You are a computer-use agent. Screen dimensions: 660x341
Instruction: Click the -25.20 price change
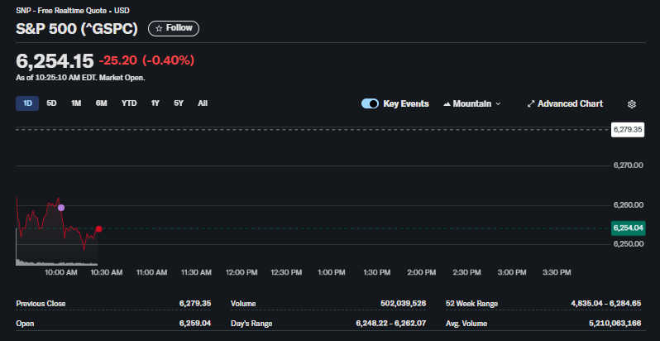point(117,60)
